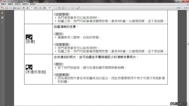189x106 pixels.
Task: Click the 提示 label in 手提式夜拍 row
Action: (59, 64)
